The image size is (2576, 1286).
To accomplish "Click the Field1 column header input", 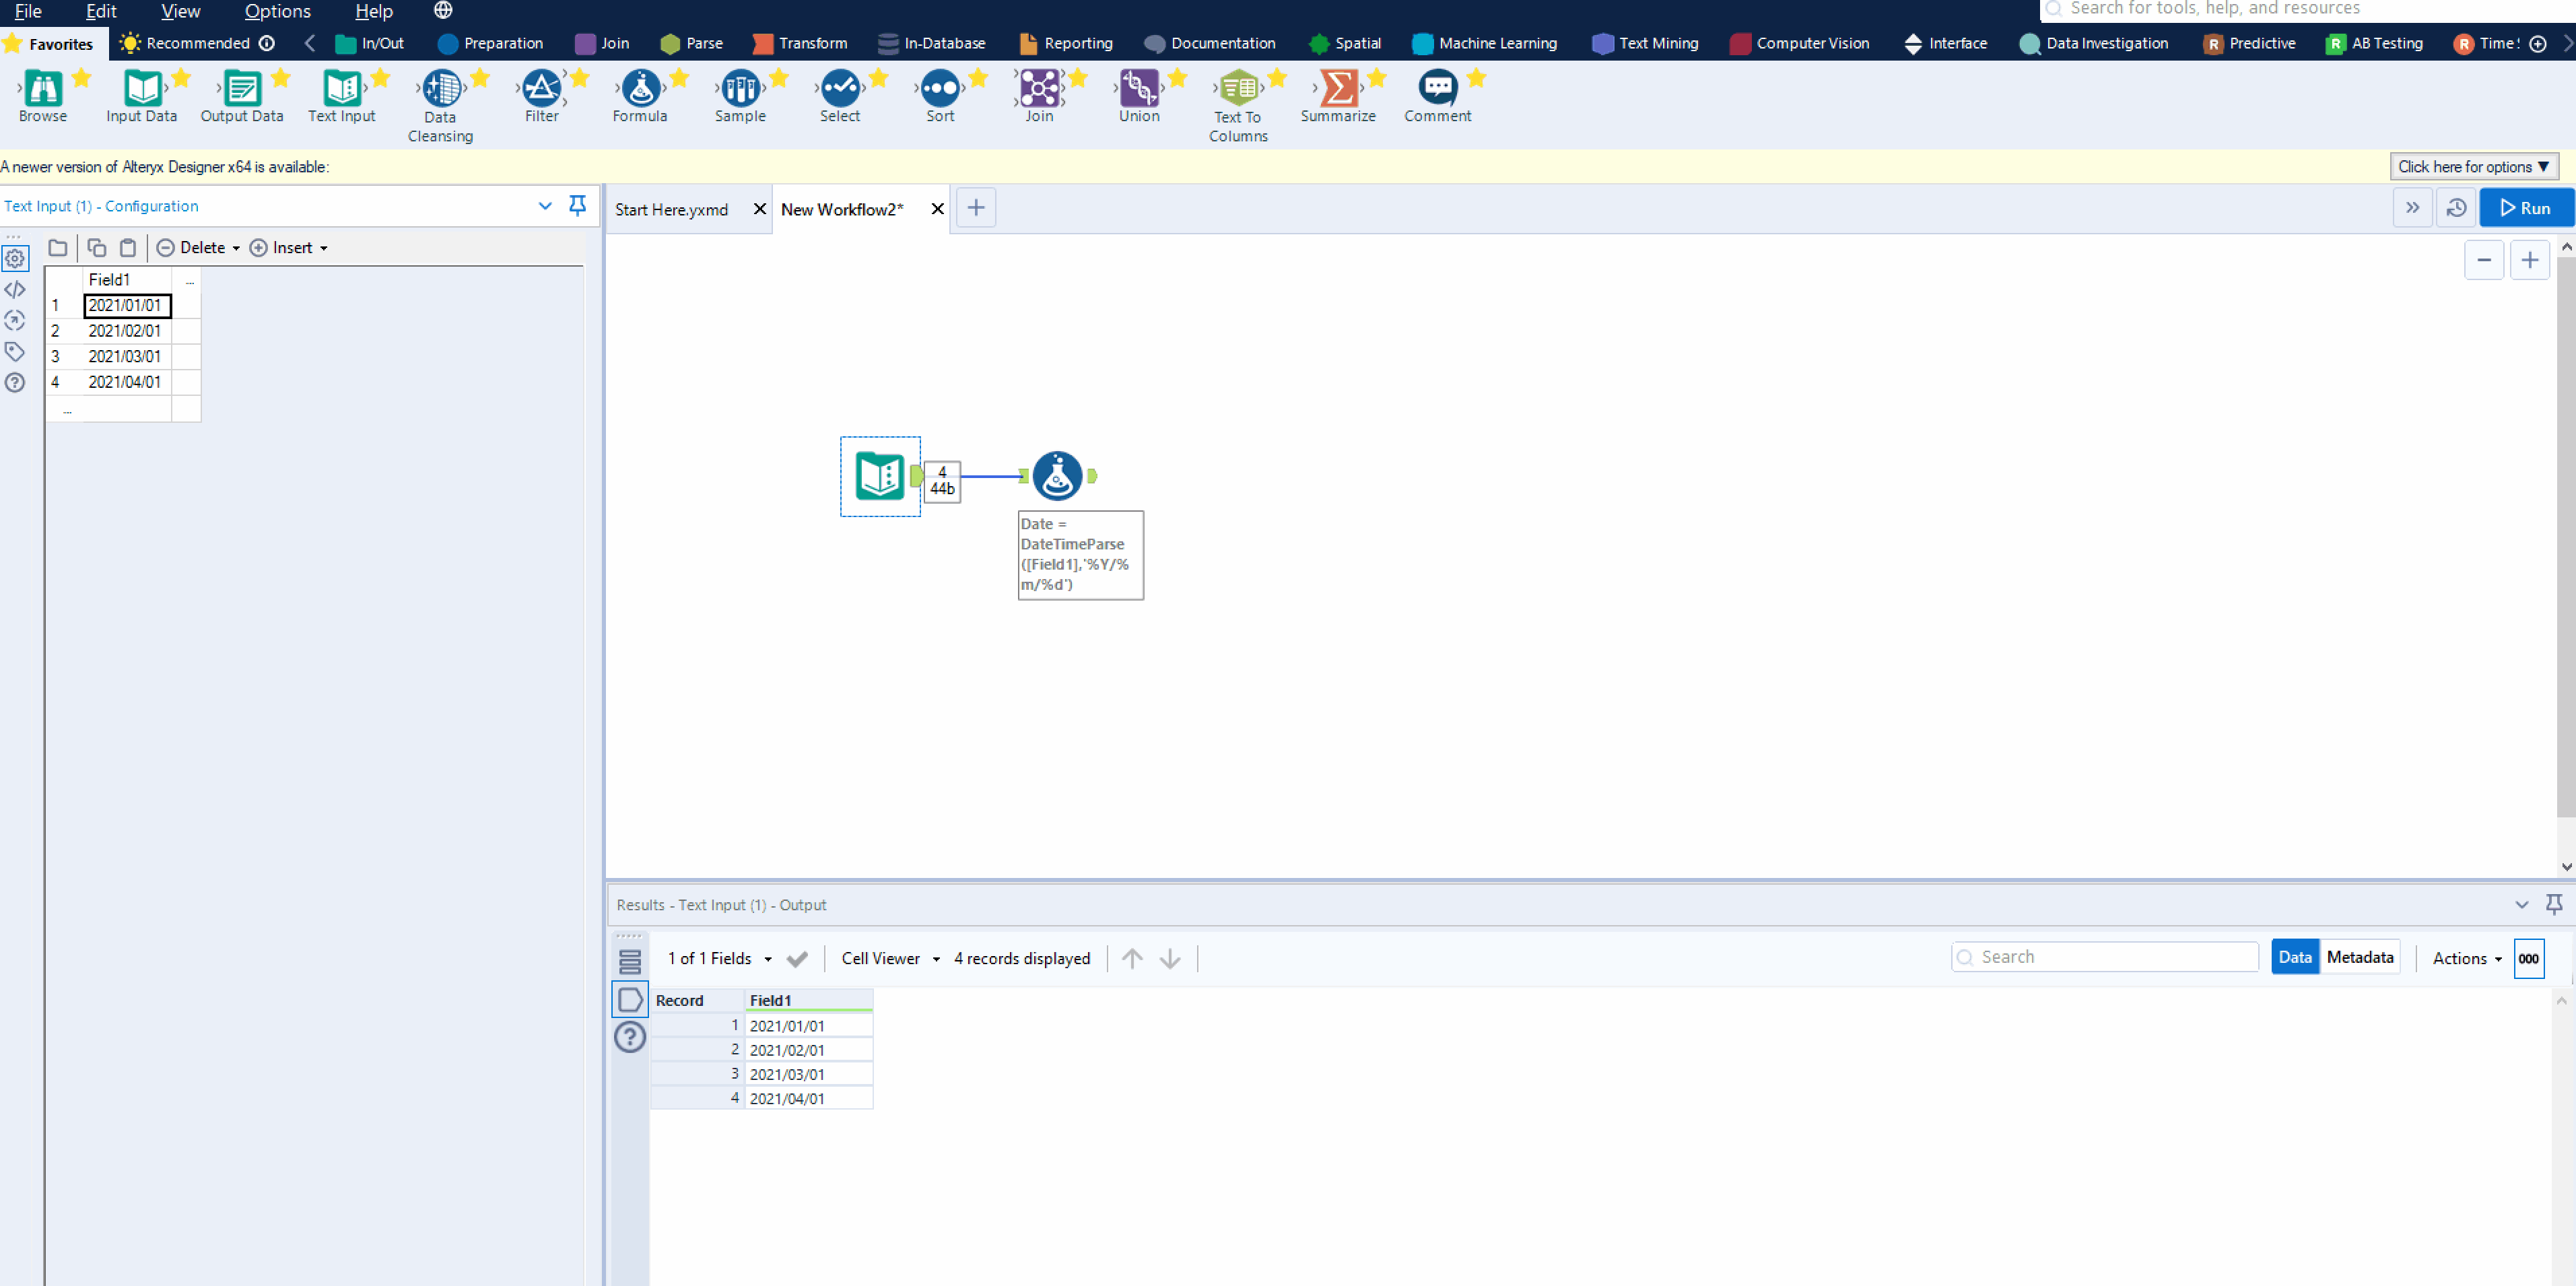I will [125, 279].
